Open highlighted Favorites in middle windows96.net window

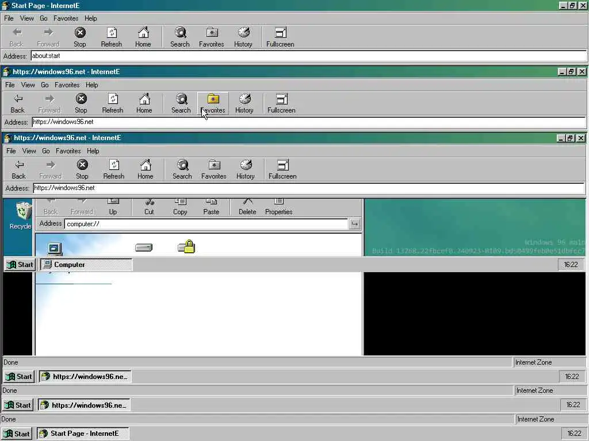tap(213, 103)
